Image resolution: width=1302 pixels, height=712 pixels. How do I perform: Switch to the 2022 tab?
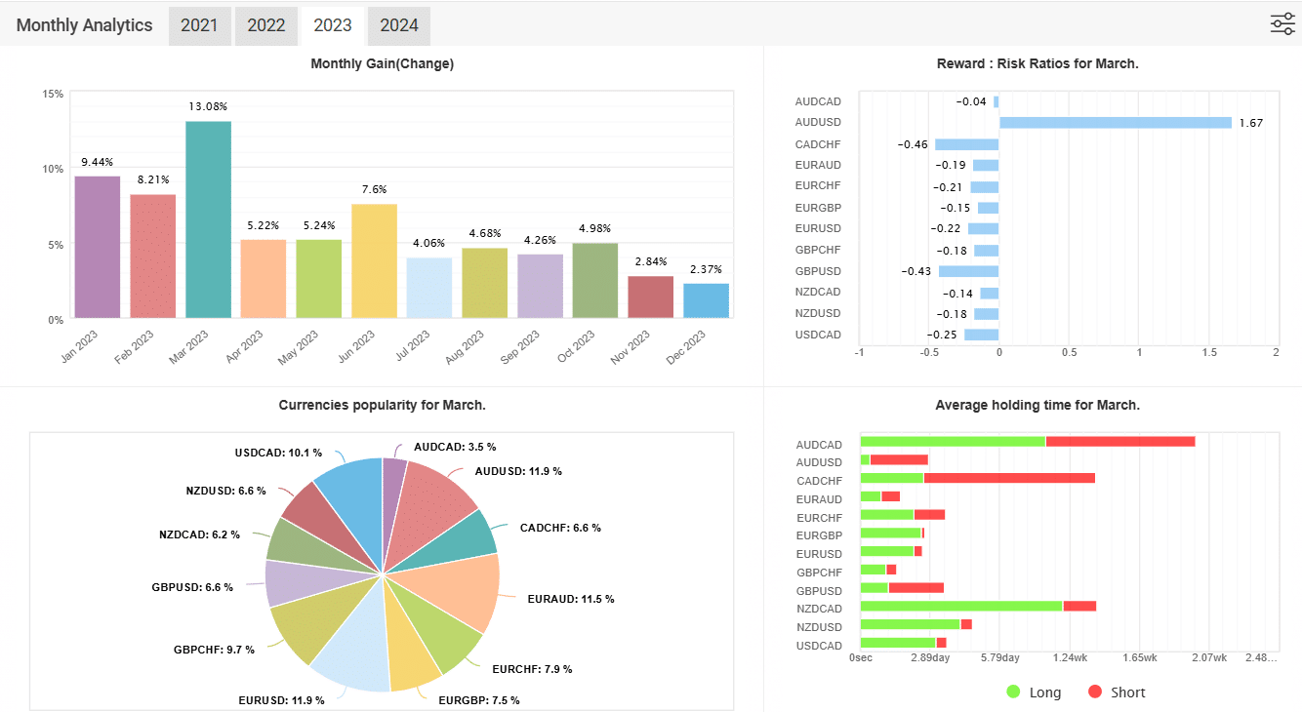[x=265, y=25]
